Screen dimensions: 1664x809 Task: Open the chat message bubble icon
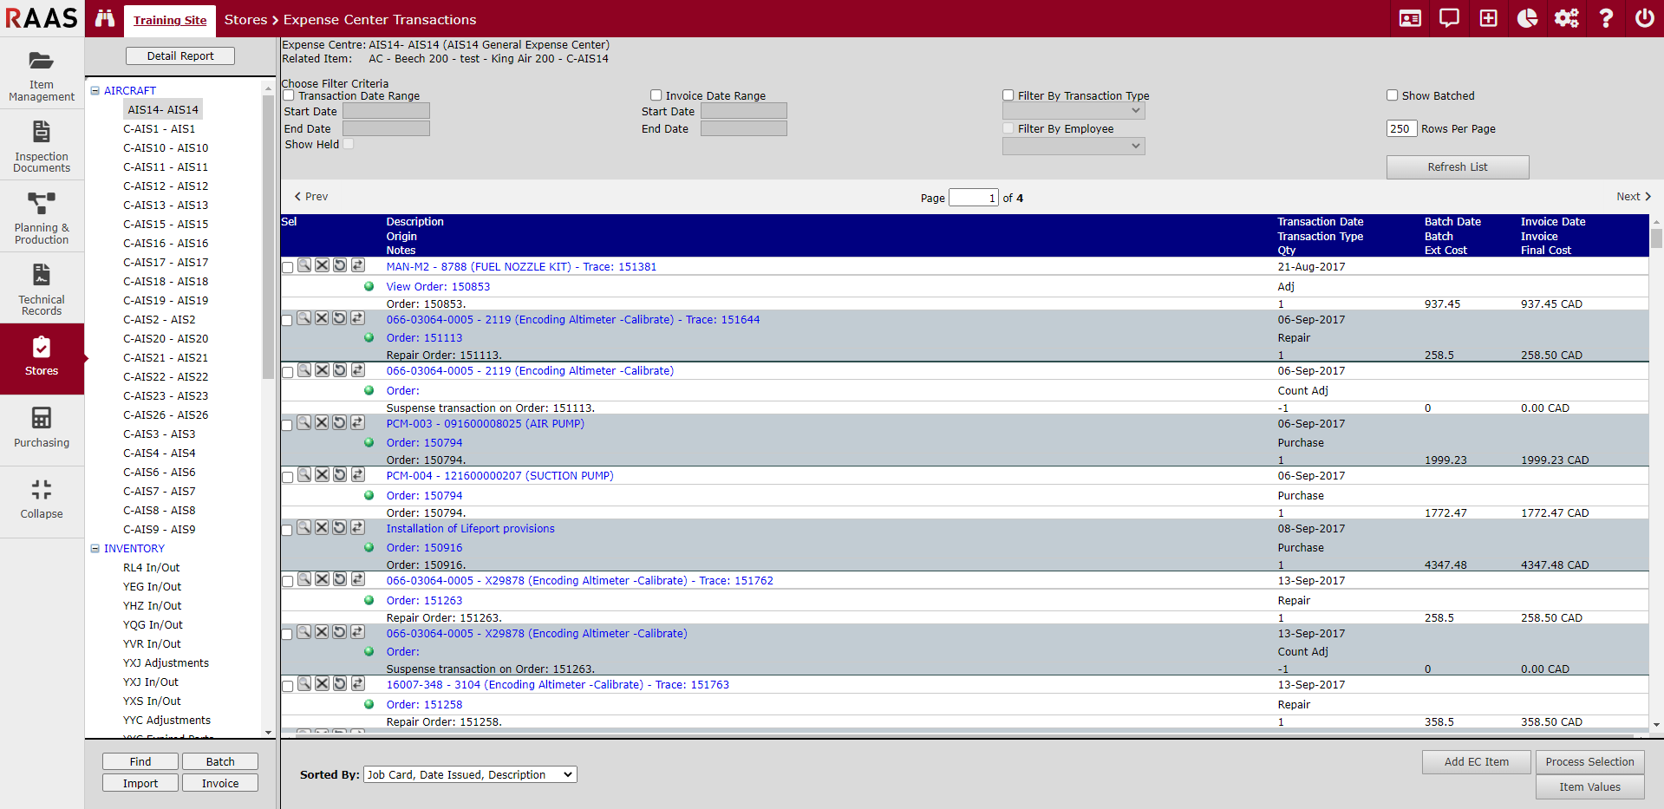pyautogui.click(x=1449, y=18)
